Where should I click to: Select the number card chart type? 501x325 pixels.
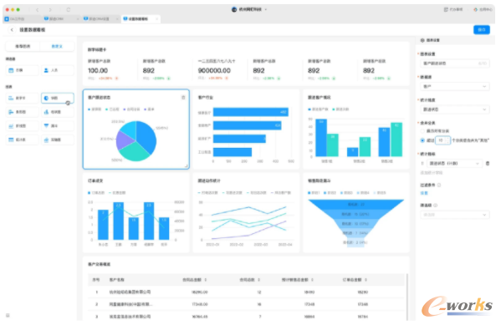point(22,98)
